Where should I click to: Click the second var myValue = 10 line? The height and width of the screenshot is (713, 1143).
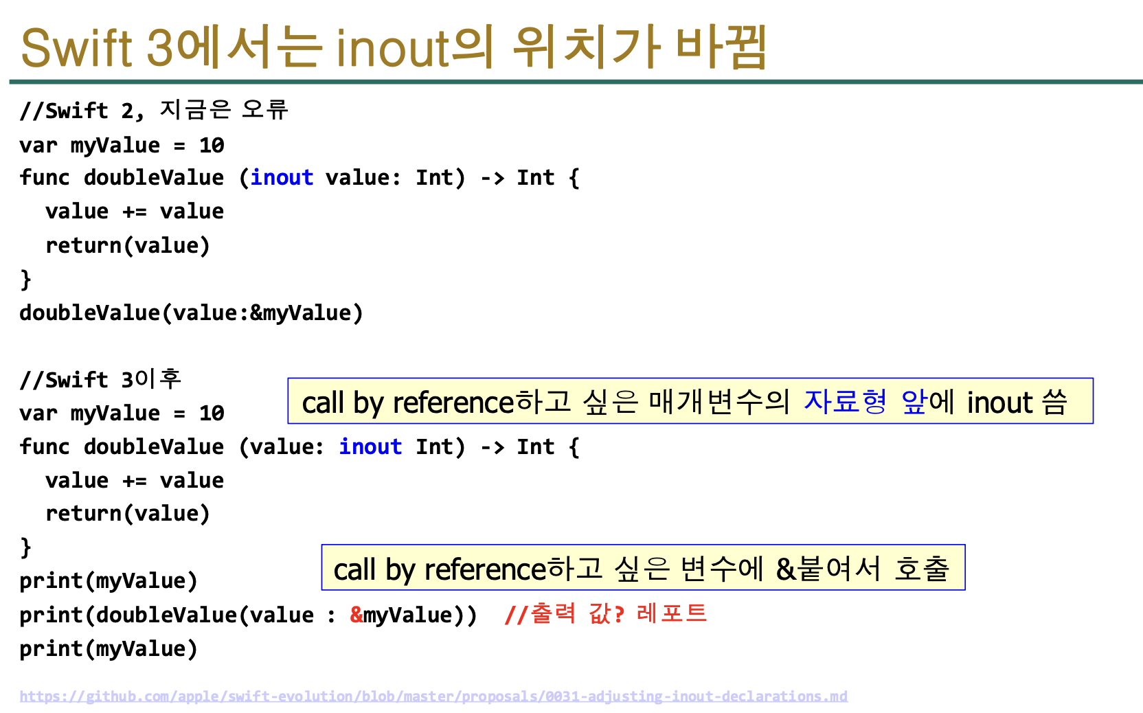click(x=122, y=414)
